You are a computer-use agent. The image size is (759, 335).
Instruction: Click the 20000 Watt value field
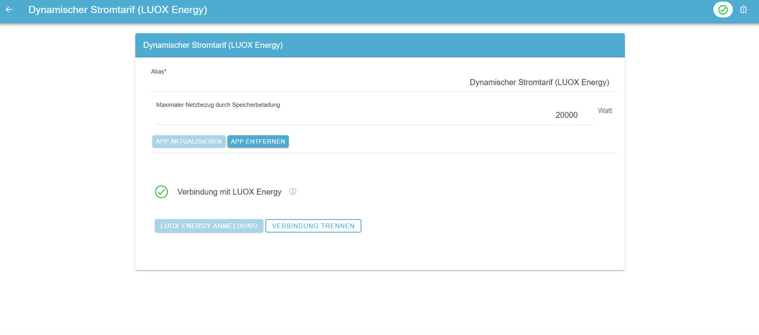(374, 115)
